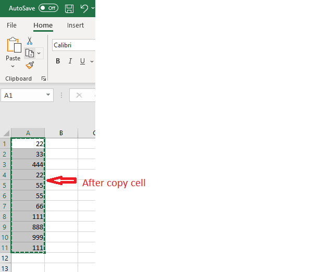Click empty cell B1
Image resolution: width=313 pixels, height=272 pixels.
[61, 144]
